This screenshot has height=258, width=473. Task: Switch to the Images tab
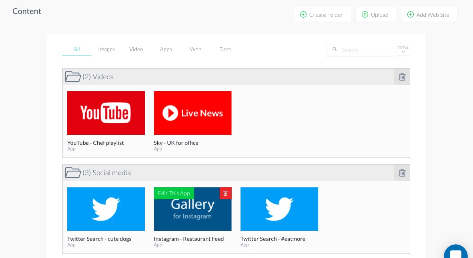point(106,49)
